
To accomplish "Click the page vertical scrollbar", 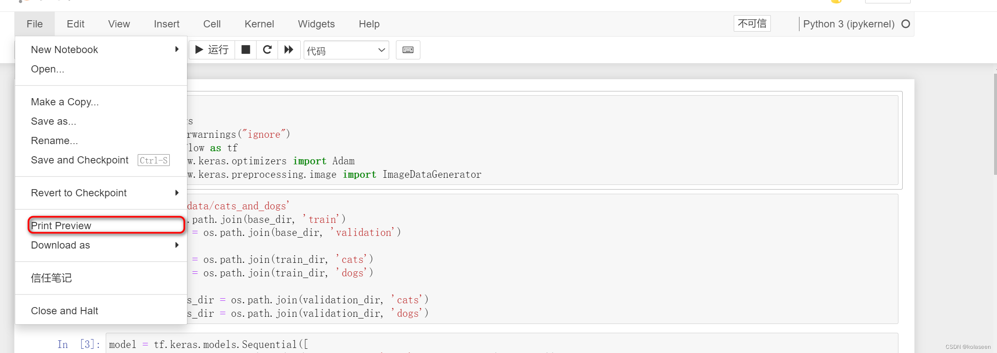I will [995, 124].
